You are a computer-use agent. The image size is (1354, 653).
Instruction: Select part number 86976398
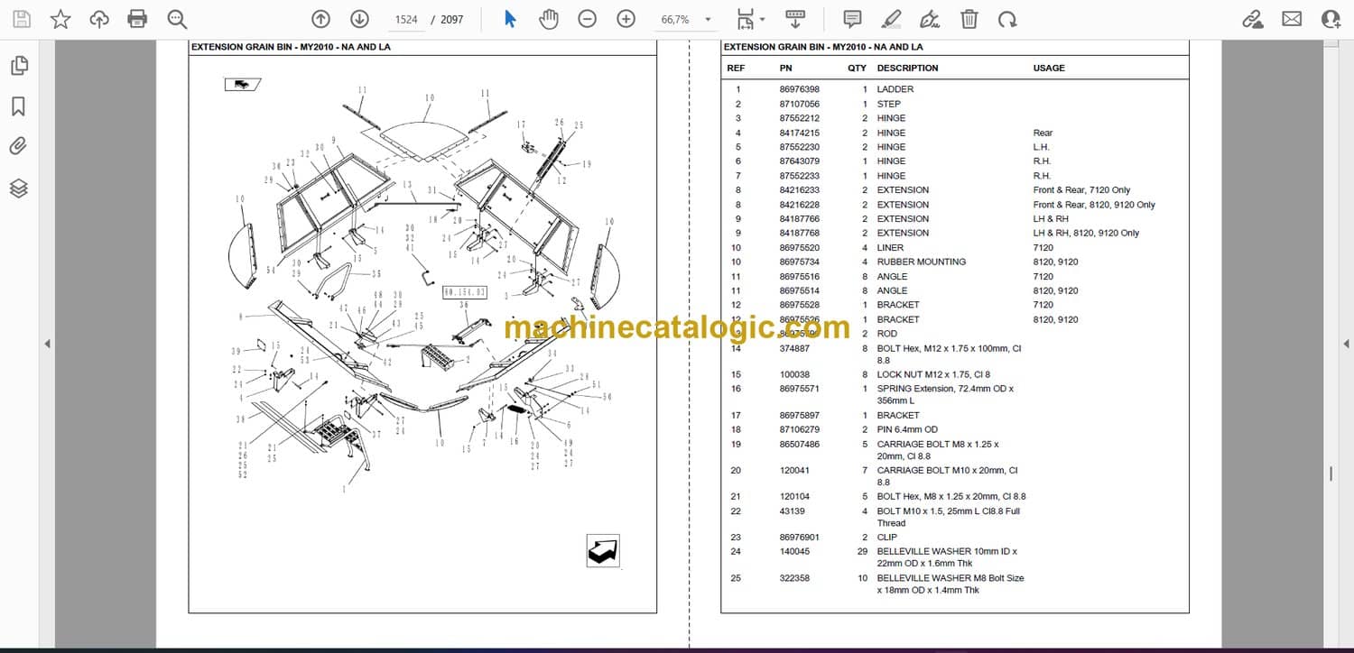click(x=800, y=89)
